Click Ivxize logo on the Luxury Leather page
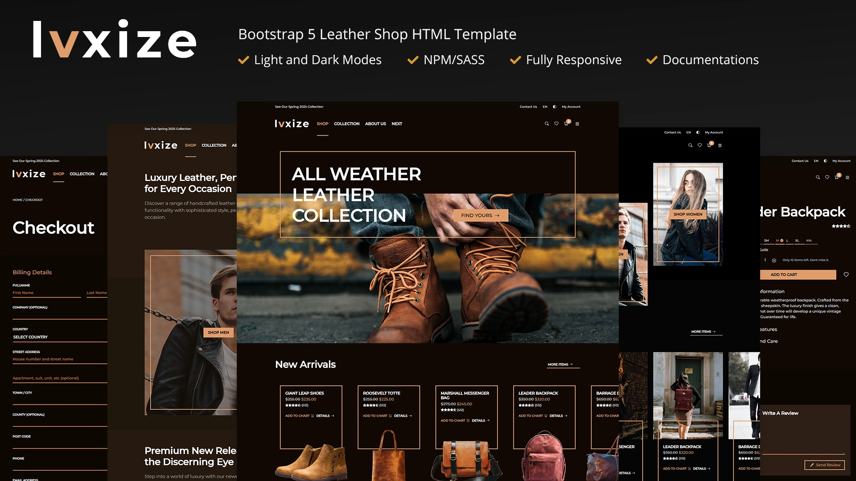This screenshot has height=481, width=856. tap(161, 145)
